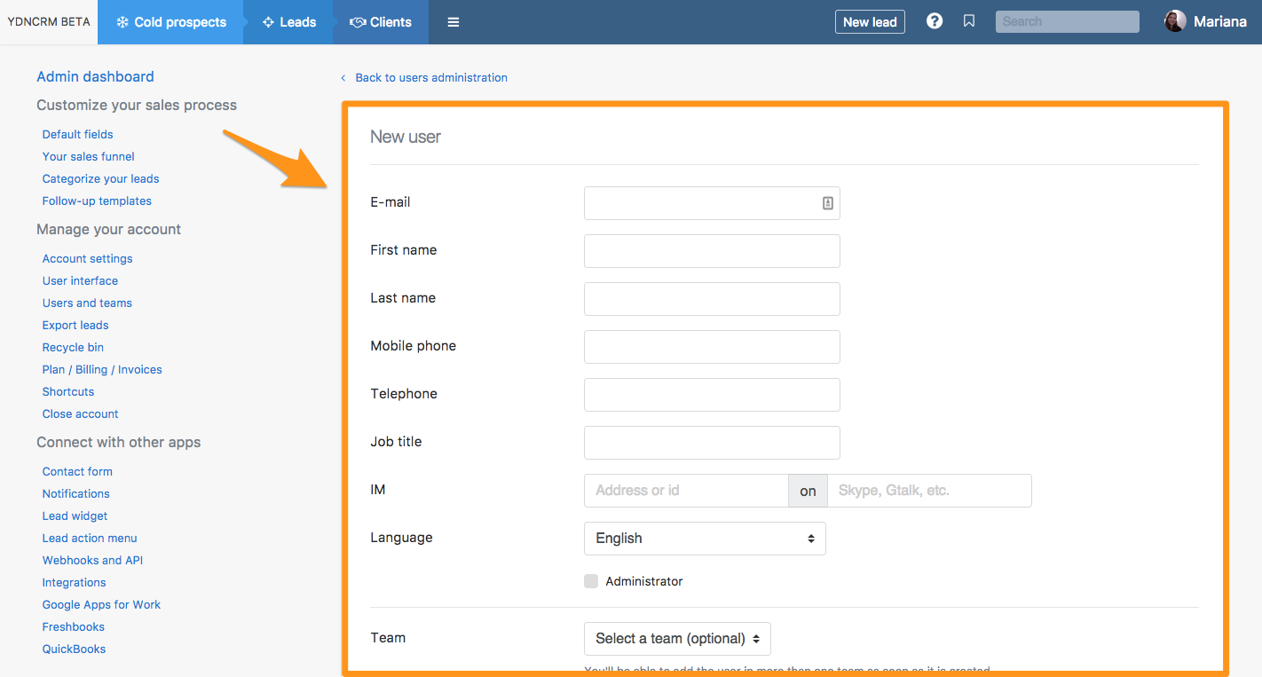This screenshot has width=1262, height=677.
Task: Click the contact card icon in E-mail field
Action: (x=827, y=203)
